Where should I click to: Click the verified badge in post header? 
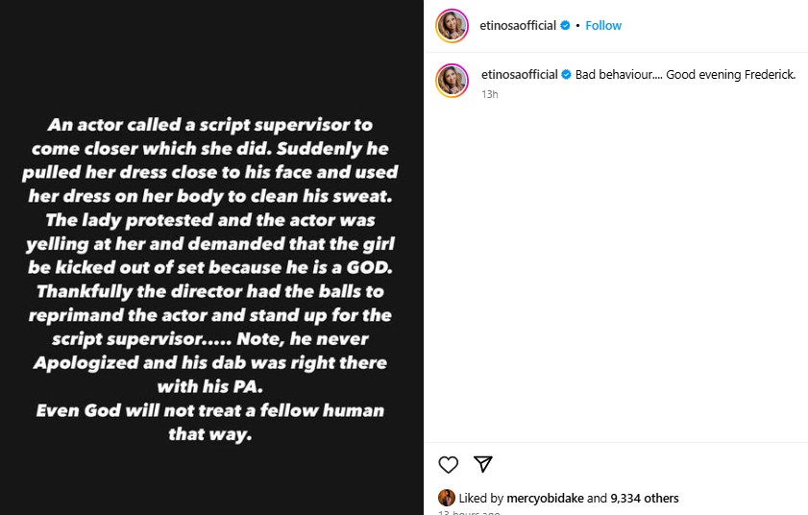[566, 26]
